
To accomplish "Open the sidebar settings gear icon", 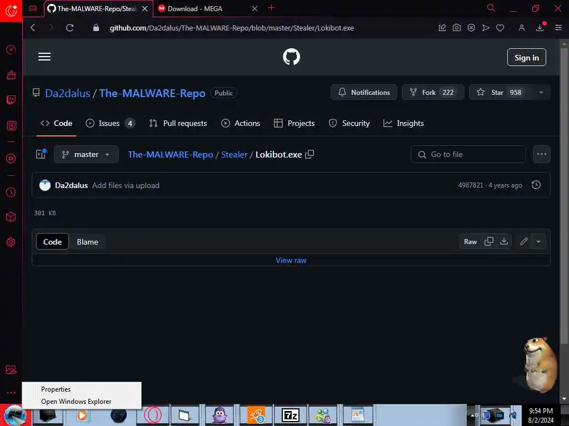I will coord(11,242).
